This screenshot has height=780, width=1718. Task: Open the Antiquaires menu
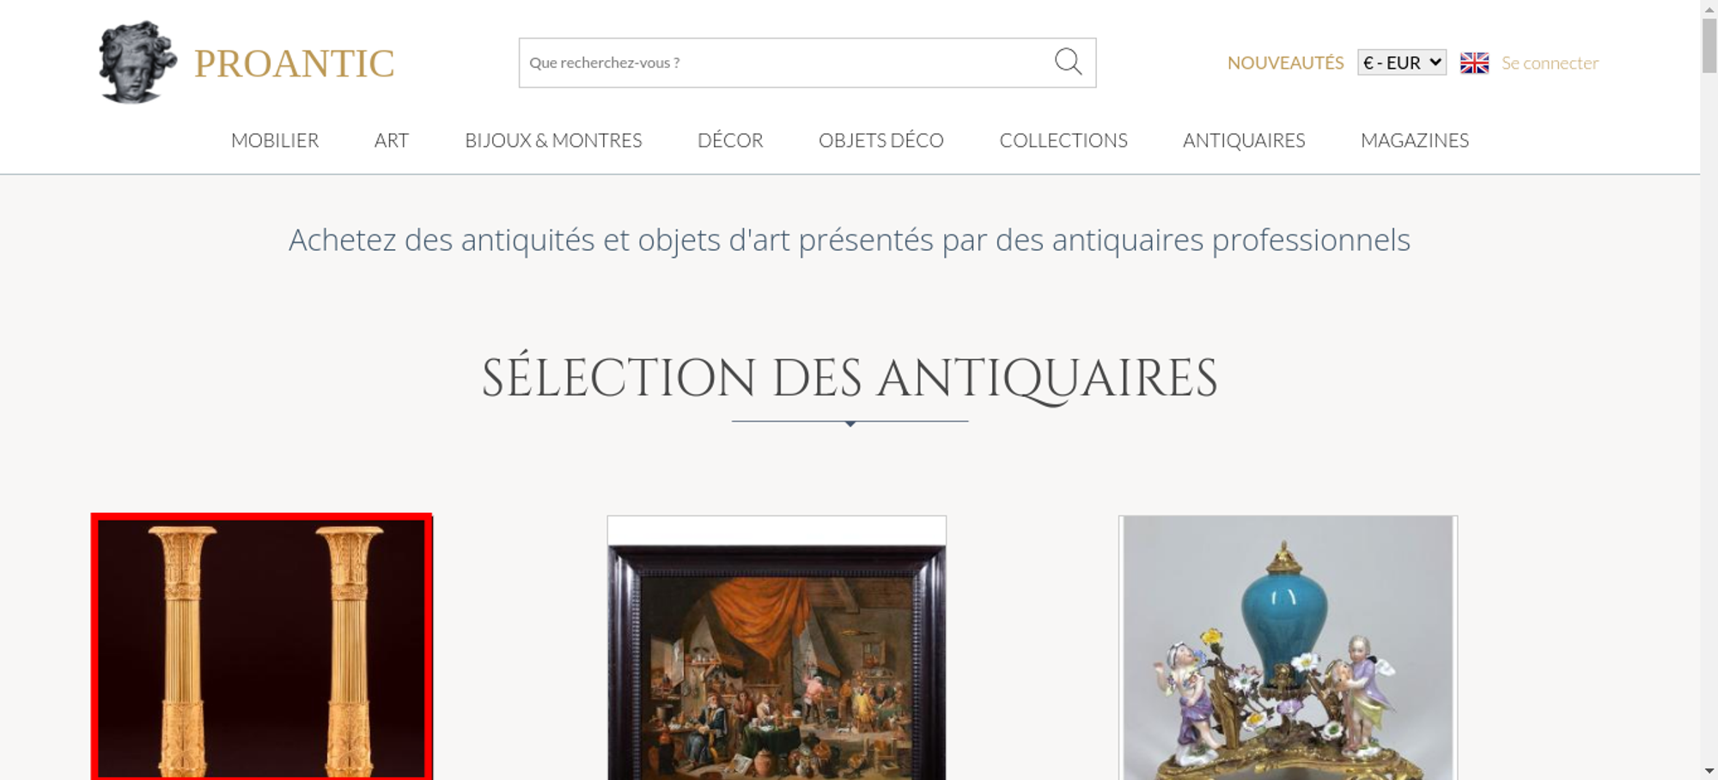click(x=1244, y=140)
